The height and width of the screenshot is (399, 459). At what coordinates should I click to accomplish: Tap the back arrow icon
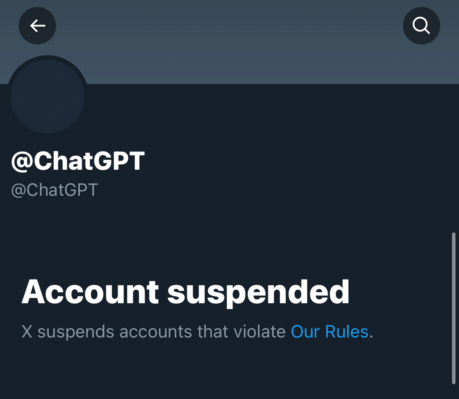click(x=37, y=26)
